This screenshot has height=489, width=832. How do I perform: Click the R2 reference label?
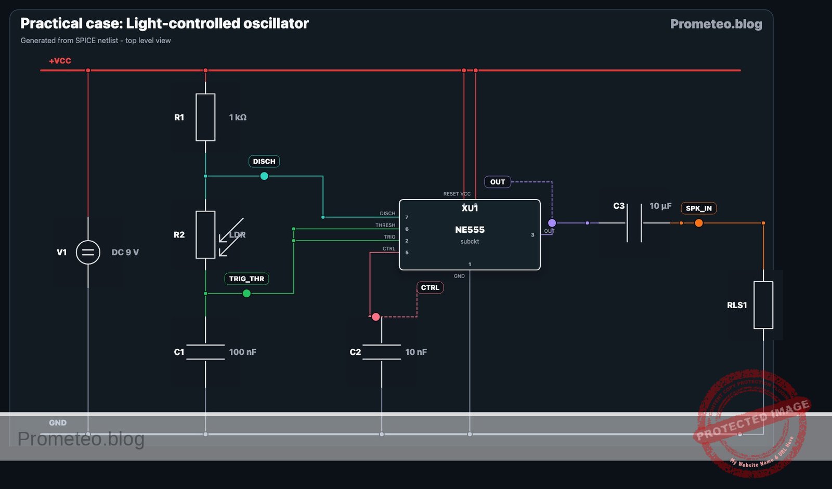pos(179,235)
